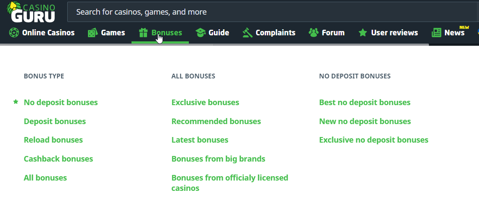Click the News newspaper icon

[x=436, y=33]
